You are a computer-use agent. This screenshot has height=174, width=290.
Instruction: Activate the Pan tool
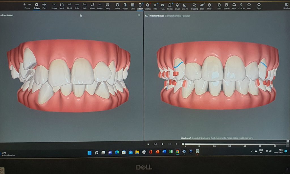[44, 6]
